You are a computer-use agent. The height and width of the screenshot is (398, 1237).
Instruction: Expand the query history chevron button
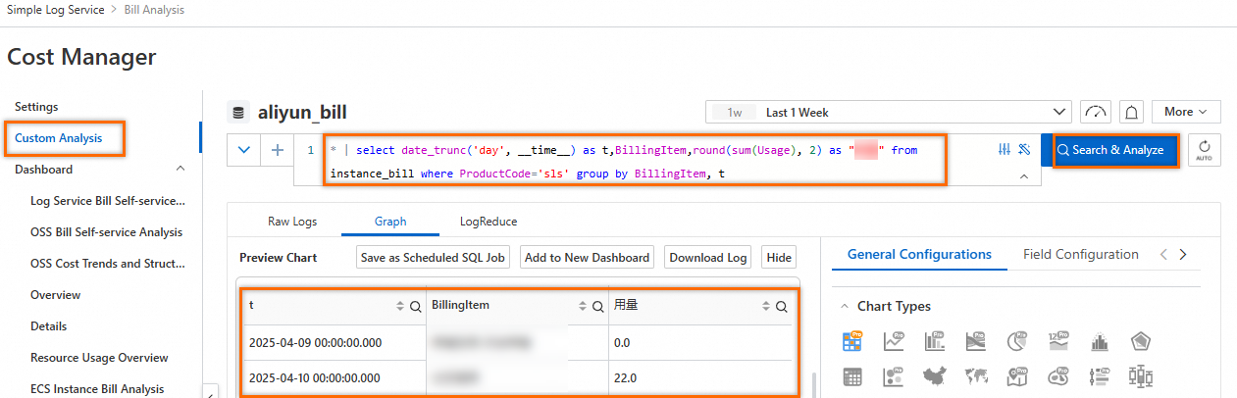click(244, 150)
